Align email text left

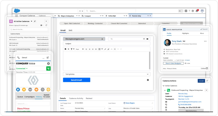click(86, 49)
